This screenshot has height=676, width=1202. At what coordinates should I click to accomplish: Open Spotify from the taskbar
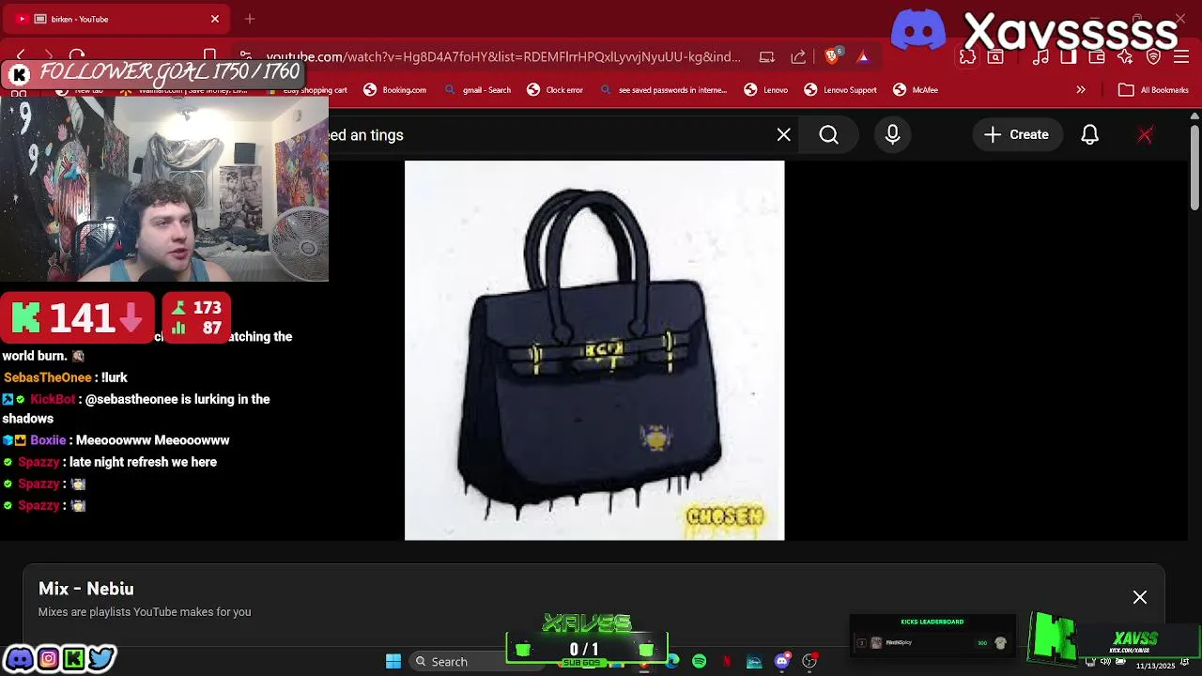699,662
